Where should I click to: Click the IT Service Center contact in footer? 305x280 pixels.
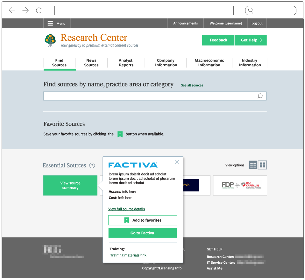click(236, 263)
